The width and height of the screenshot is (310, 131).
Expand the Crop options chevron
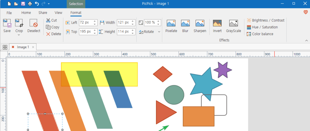pyautogui.click(x=19, y=35)
